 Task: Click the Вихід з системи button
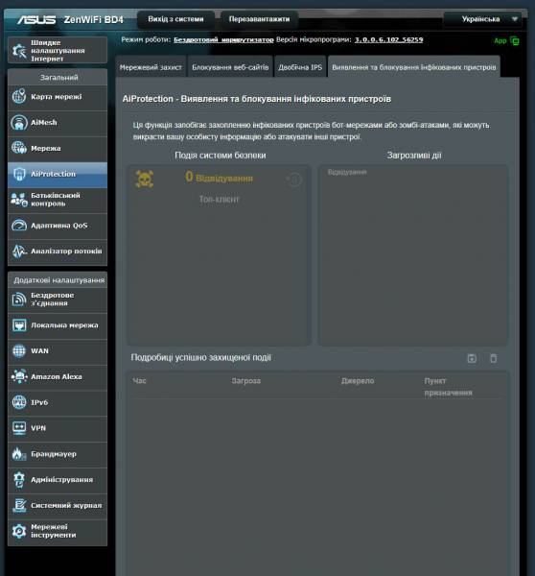175,19
